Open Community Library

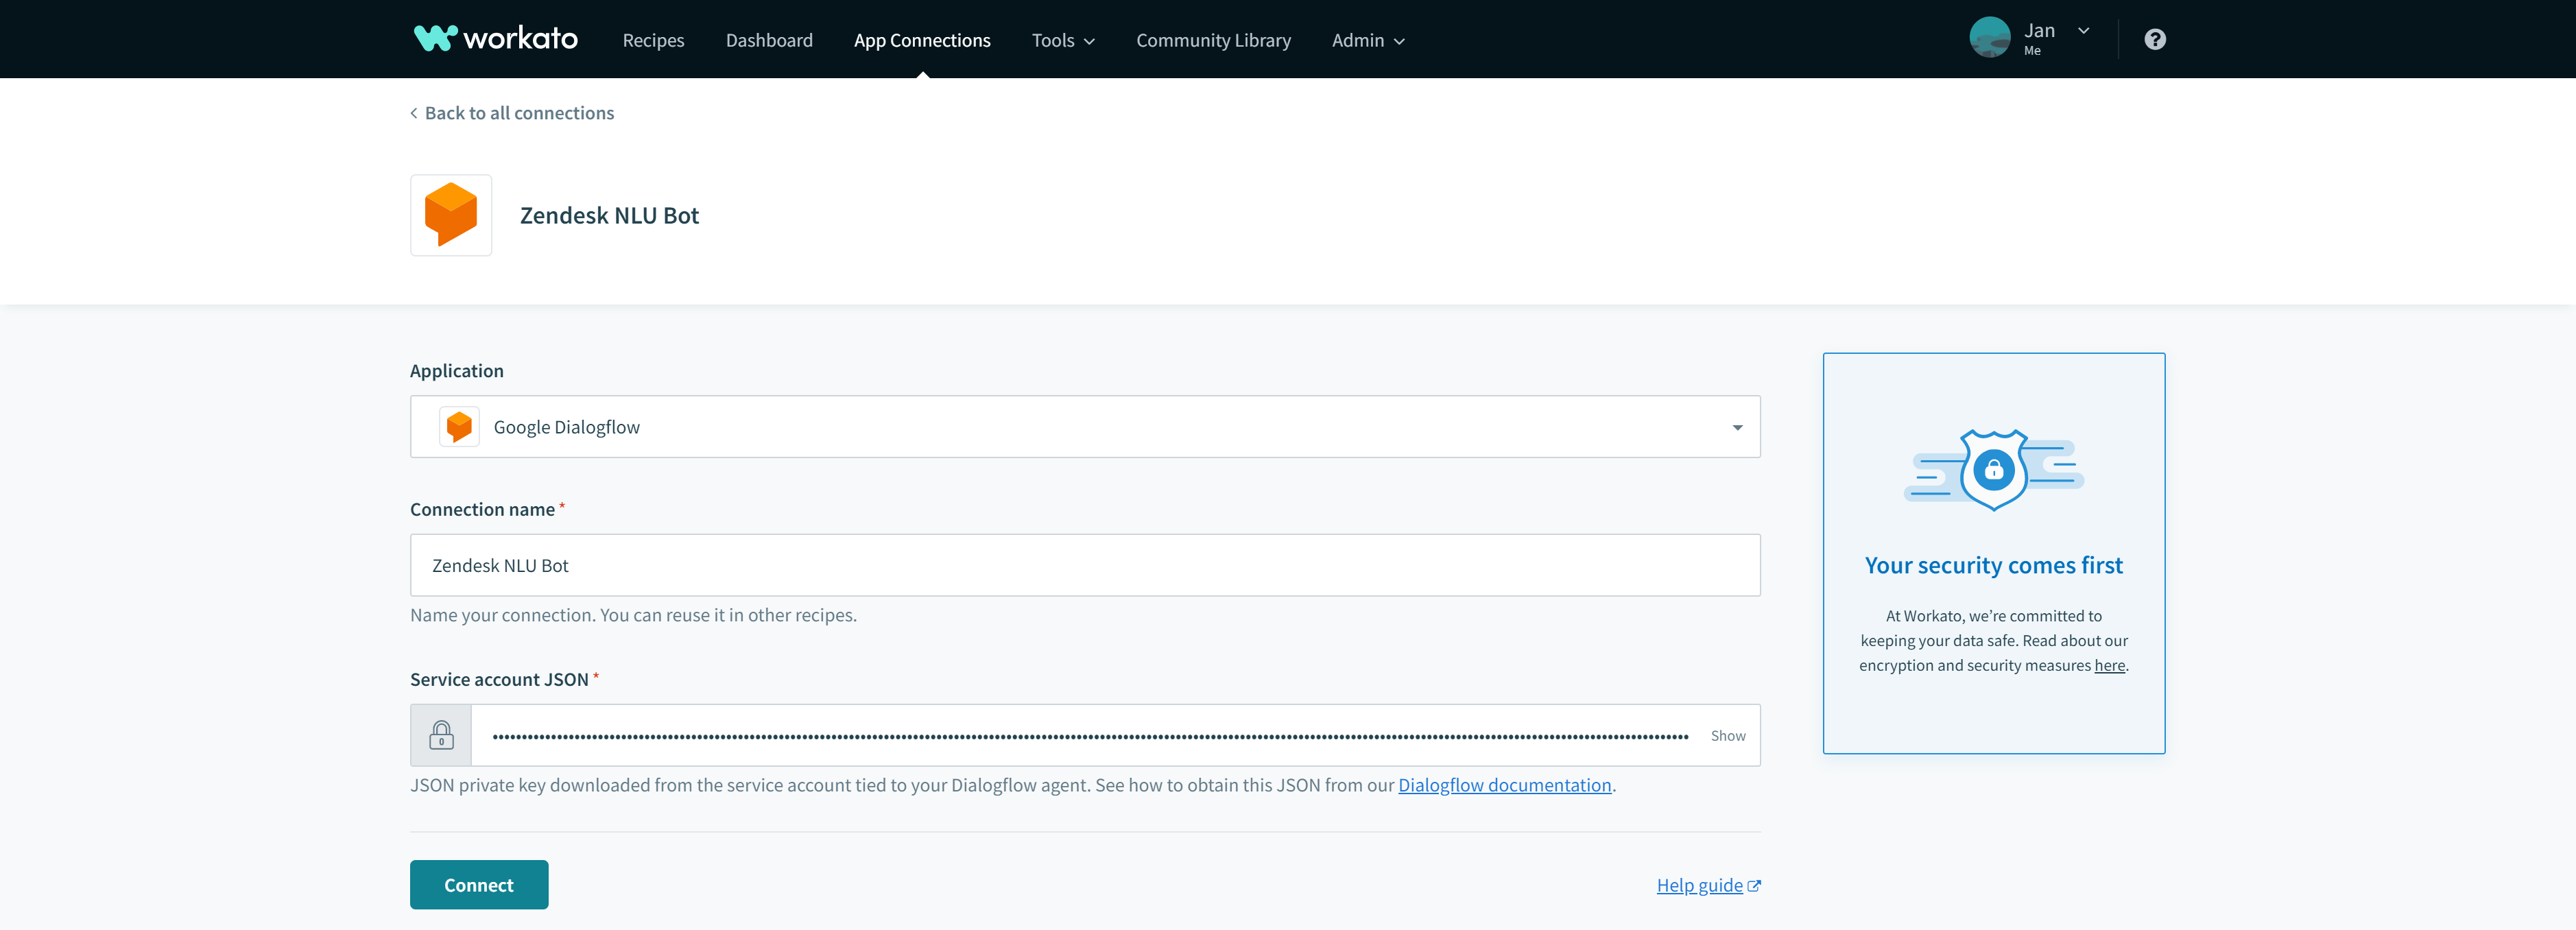point(1213,40)
